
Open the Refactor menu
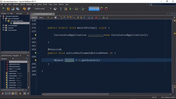pos(29,4)
